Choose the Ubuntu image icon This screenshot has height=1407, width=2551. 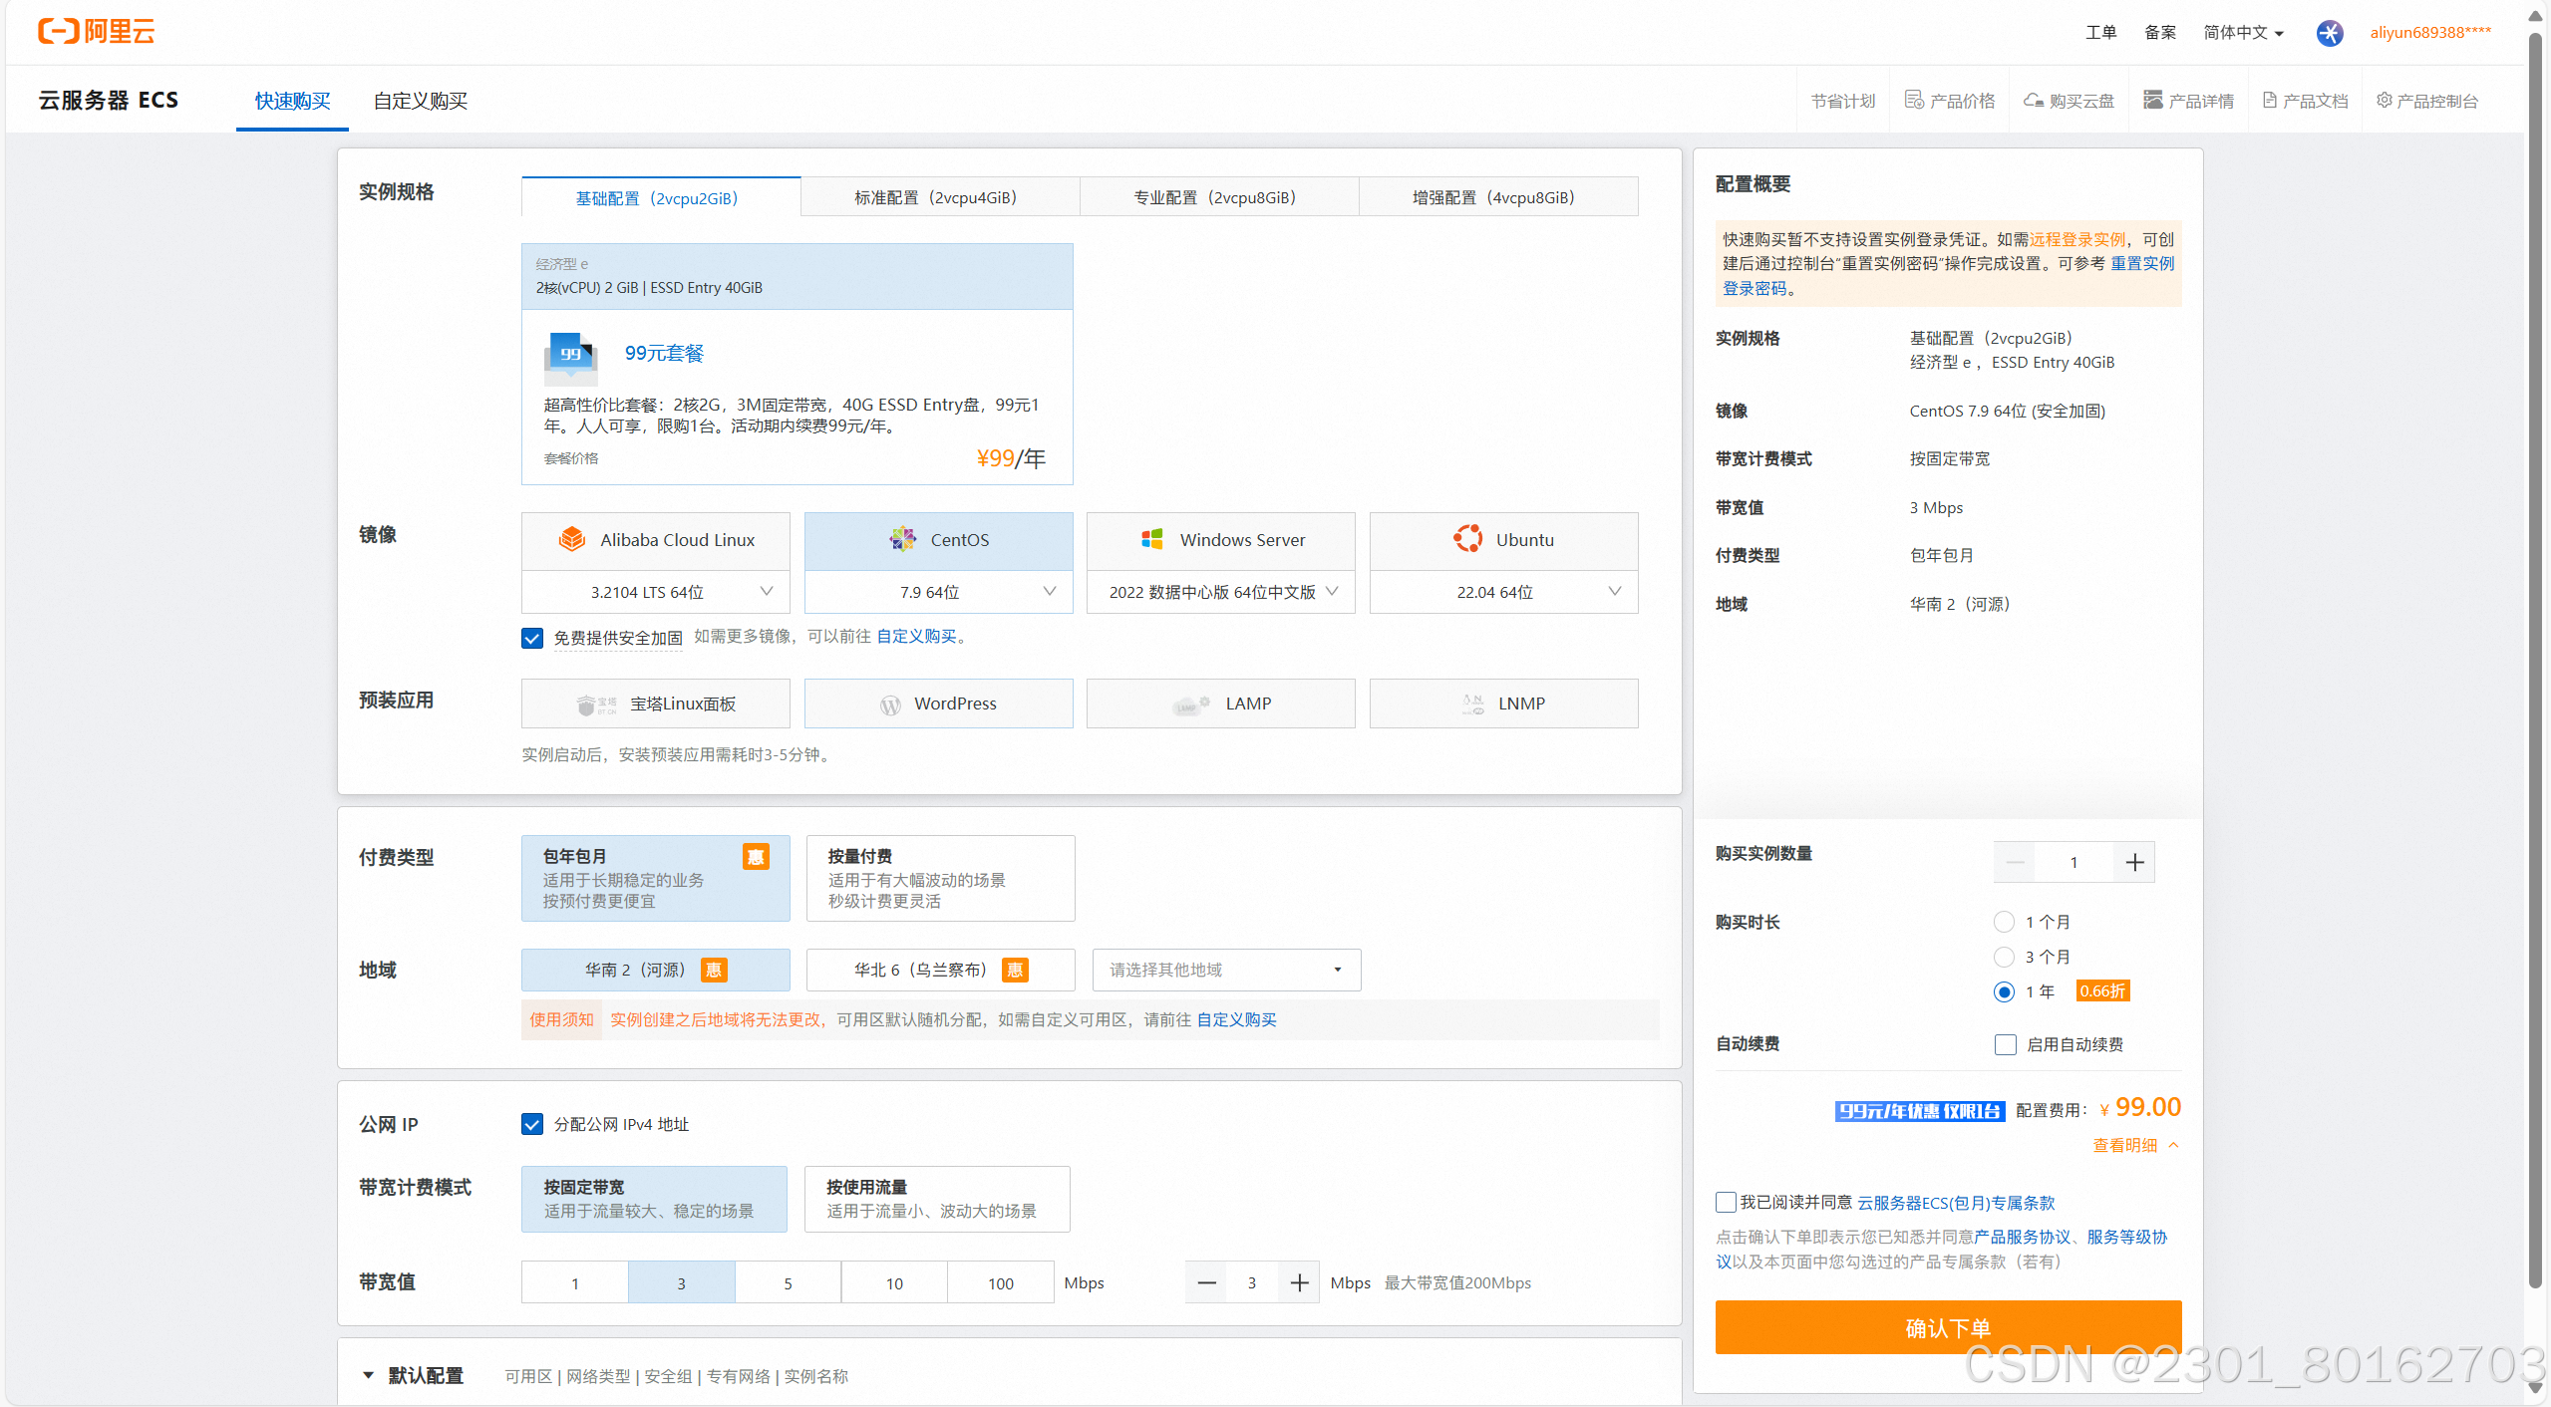point(1467,539)
